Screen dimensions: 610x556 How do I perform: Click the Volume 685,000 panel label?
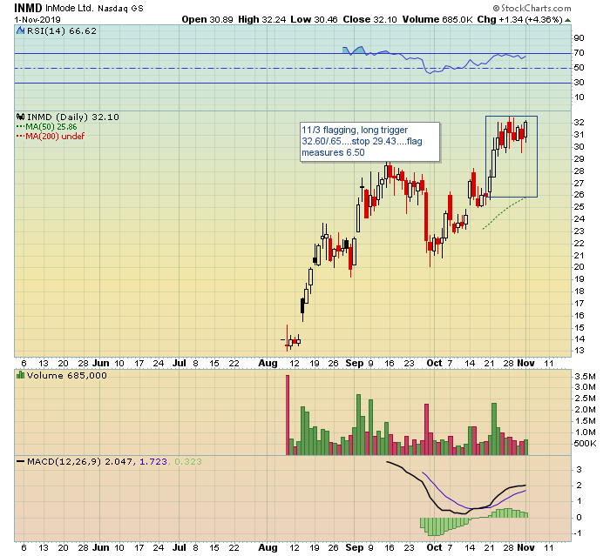coord(66,375)
